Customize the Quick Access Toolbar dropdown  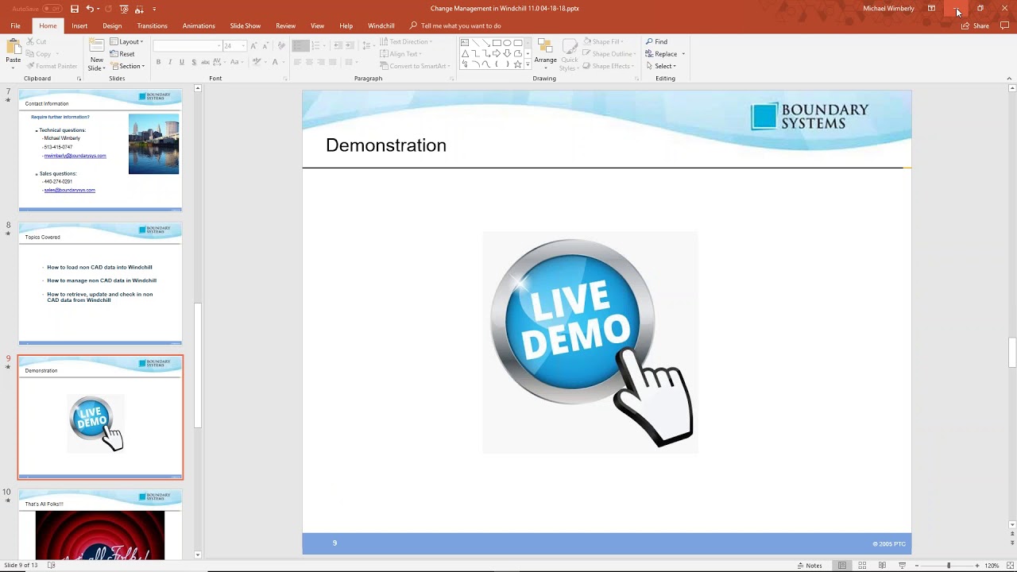click(154, 9)
